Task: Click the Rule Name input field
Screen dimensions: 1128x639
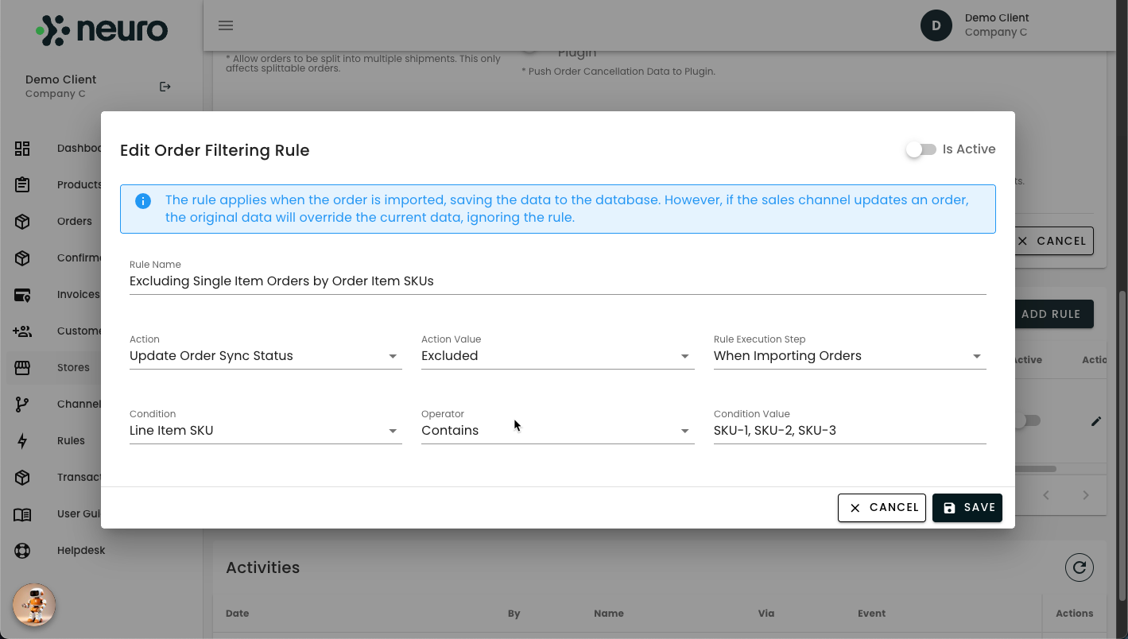Action: pos(557,281)
